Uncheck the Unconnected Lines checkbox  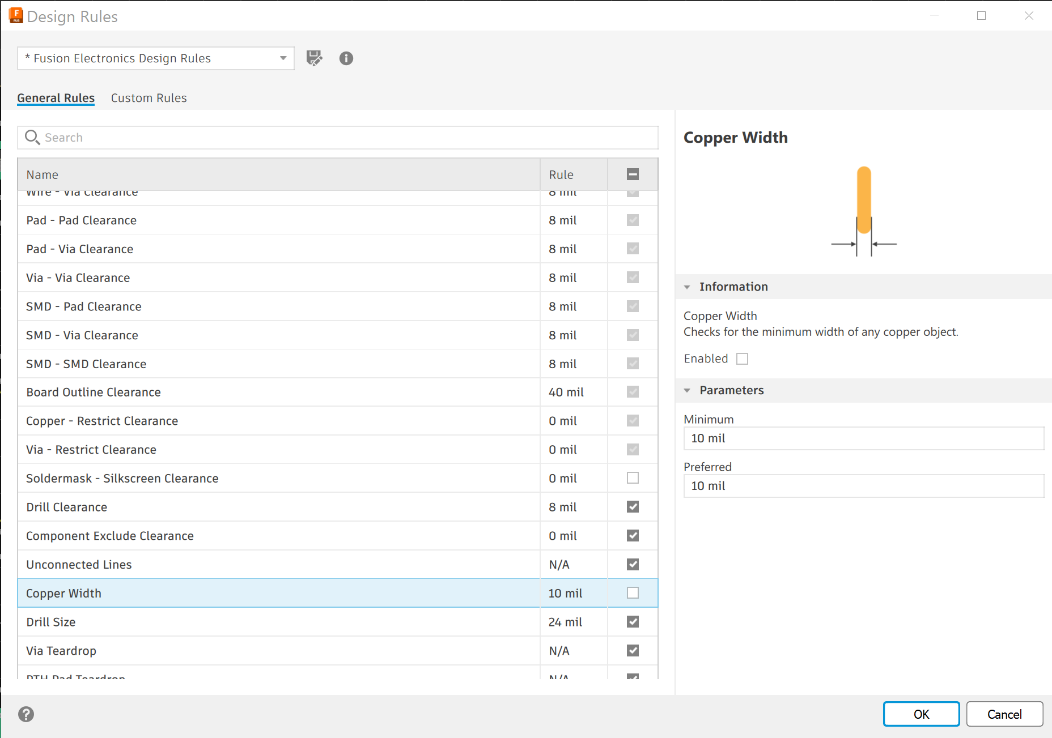[x=633, y=565]
